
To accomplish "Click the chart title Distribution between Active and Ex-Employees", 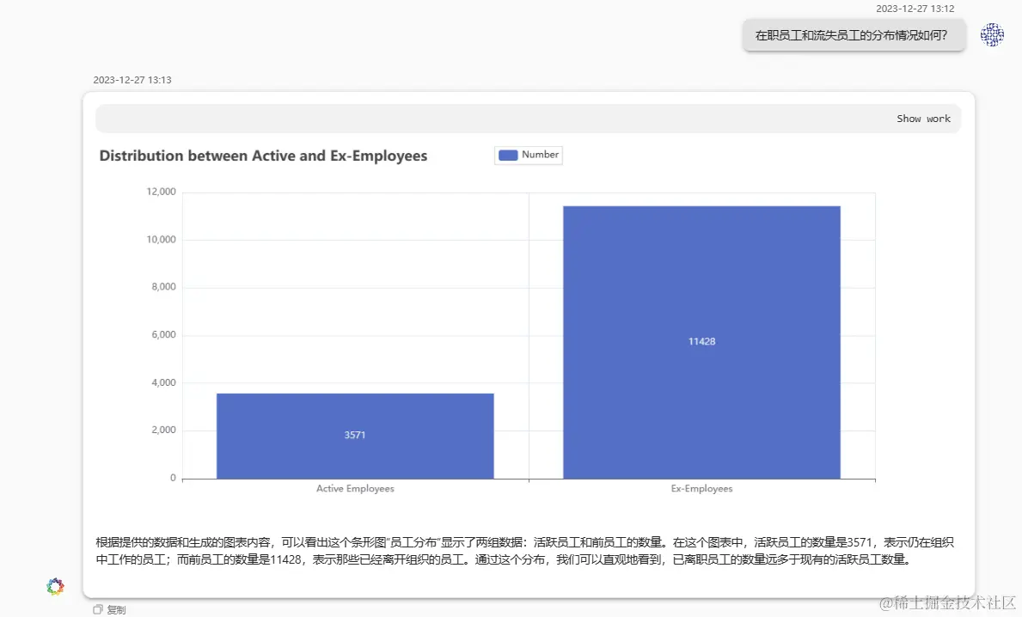I will pyautogui.click(x=263, y=156).
